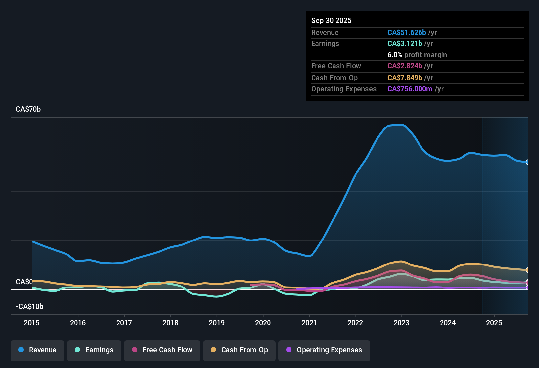Hide the Operating Expenses series
The height and width of the screenshot is (368, 539).
324,350
